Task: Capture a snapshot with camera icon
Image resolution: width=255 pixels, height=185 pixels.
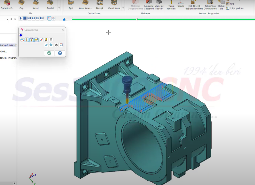Action: pyautogui.click(x=56, y=45)
